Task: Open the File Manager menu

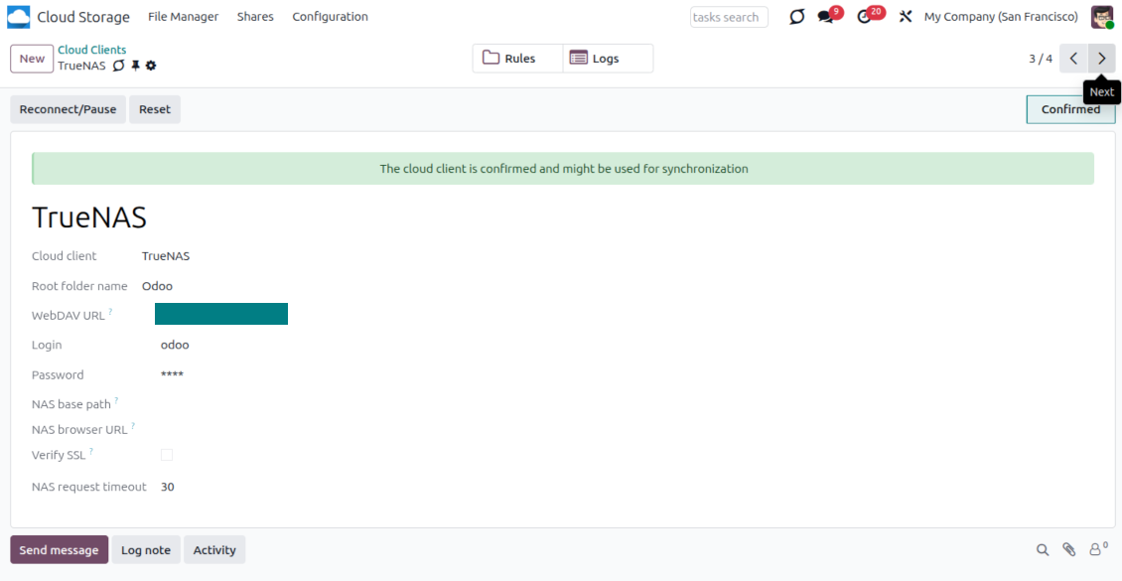Action: tap(183, 17)
